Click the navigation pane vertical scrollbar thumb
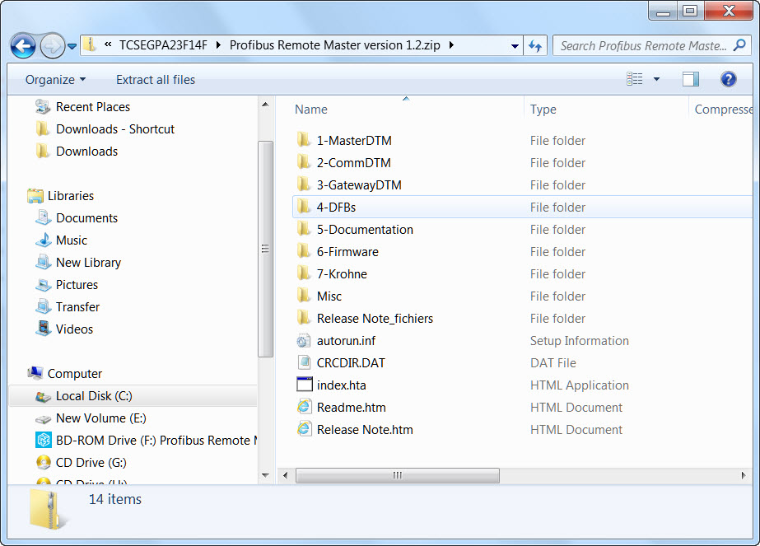Screen dimensions: 760x546 click(x=265, y=249)
